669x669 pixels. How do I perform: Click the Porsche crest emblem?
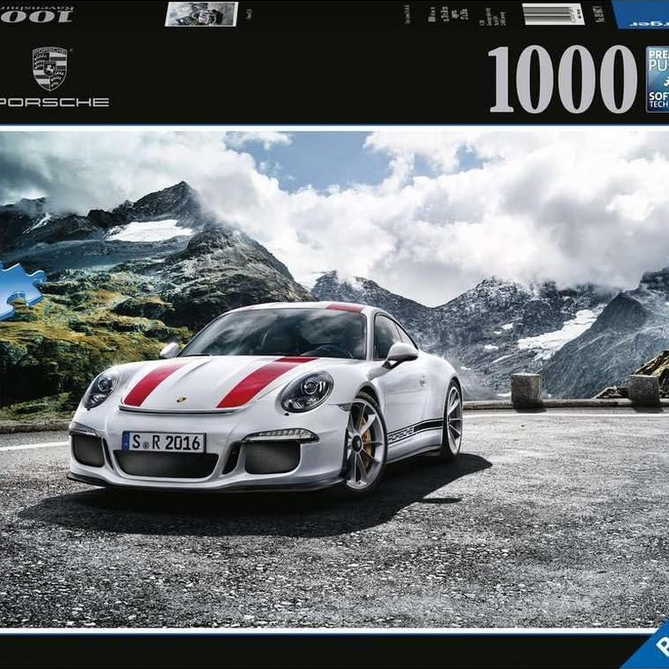50,68
